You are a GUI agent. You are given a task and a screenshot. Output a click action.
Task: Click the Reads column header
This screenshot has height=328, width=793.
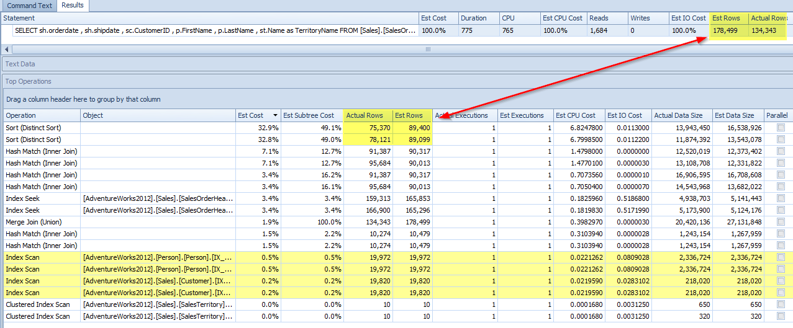click(x=605, y=18)
